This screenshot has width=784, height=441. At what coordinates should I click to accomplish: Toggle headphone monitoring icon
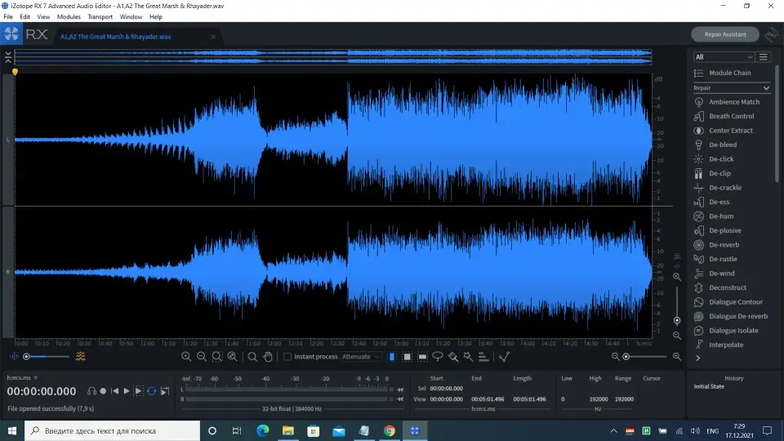[91, 391]
